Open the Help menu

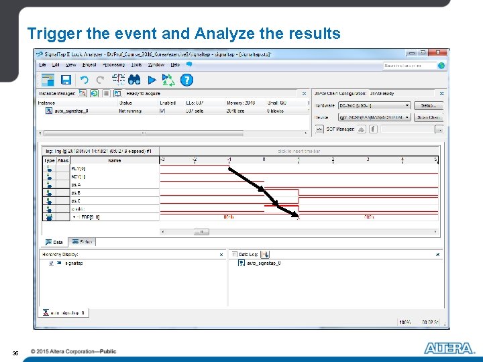pyautogui.click(x=175, y=64)
